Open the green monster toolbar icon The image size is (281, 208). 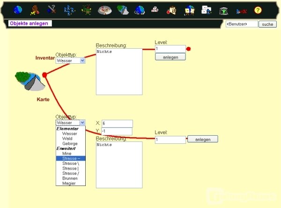tap(86, 10)
